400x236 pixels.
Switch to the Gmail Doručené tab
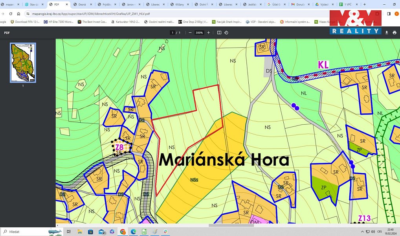pyautogui.click(x=301, y=4)
